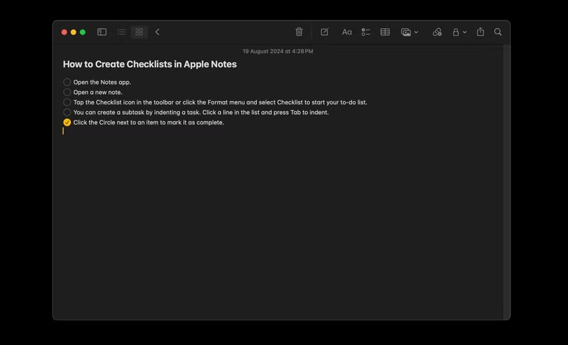Screen dimensions: 568x345
Task: Insert a table
Action: click(x=385, y=32)
